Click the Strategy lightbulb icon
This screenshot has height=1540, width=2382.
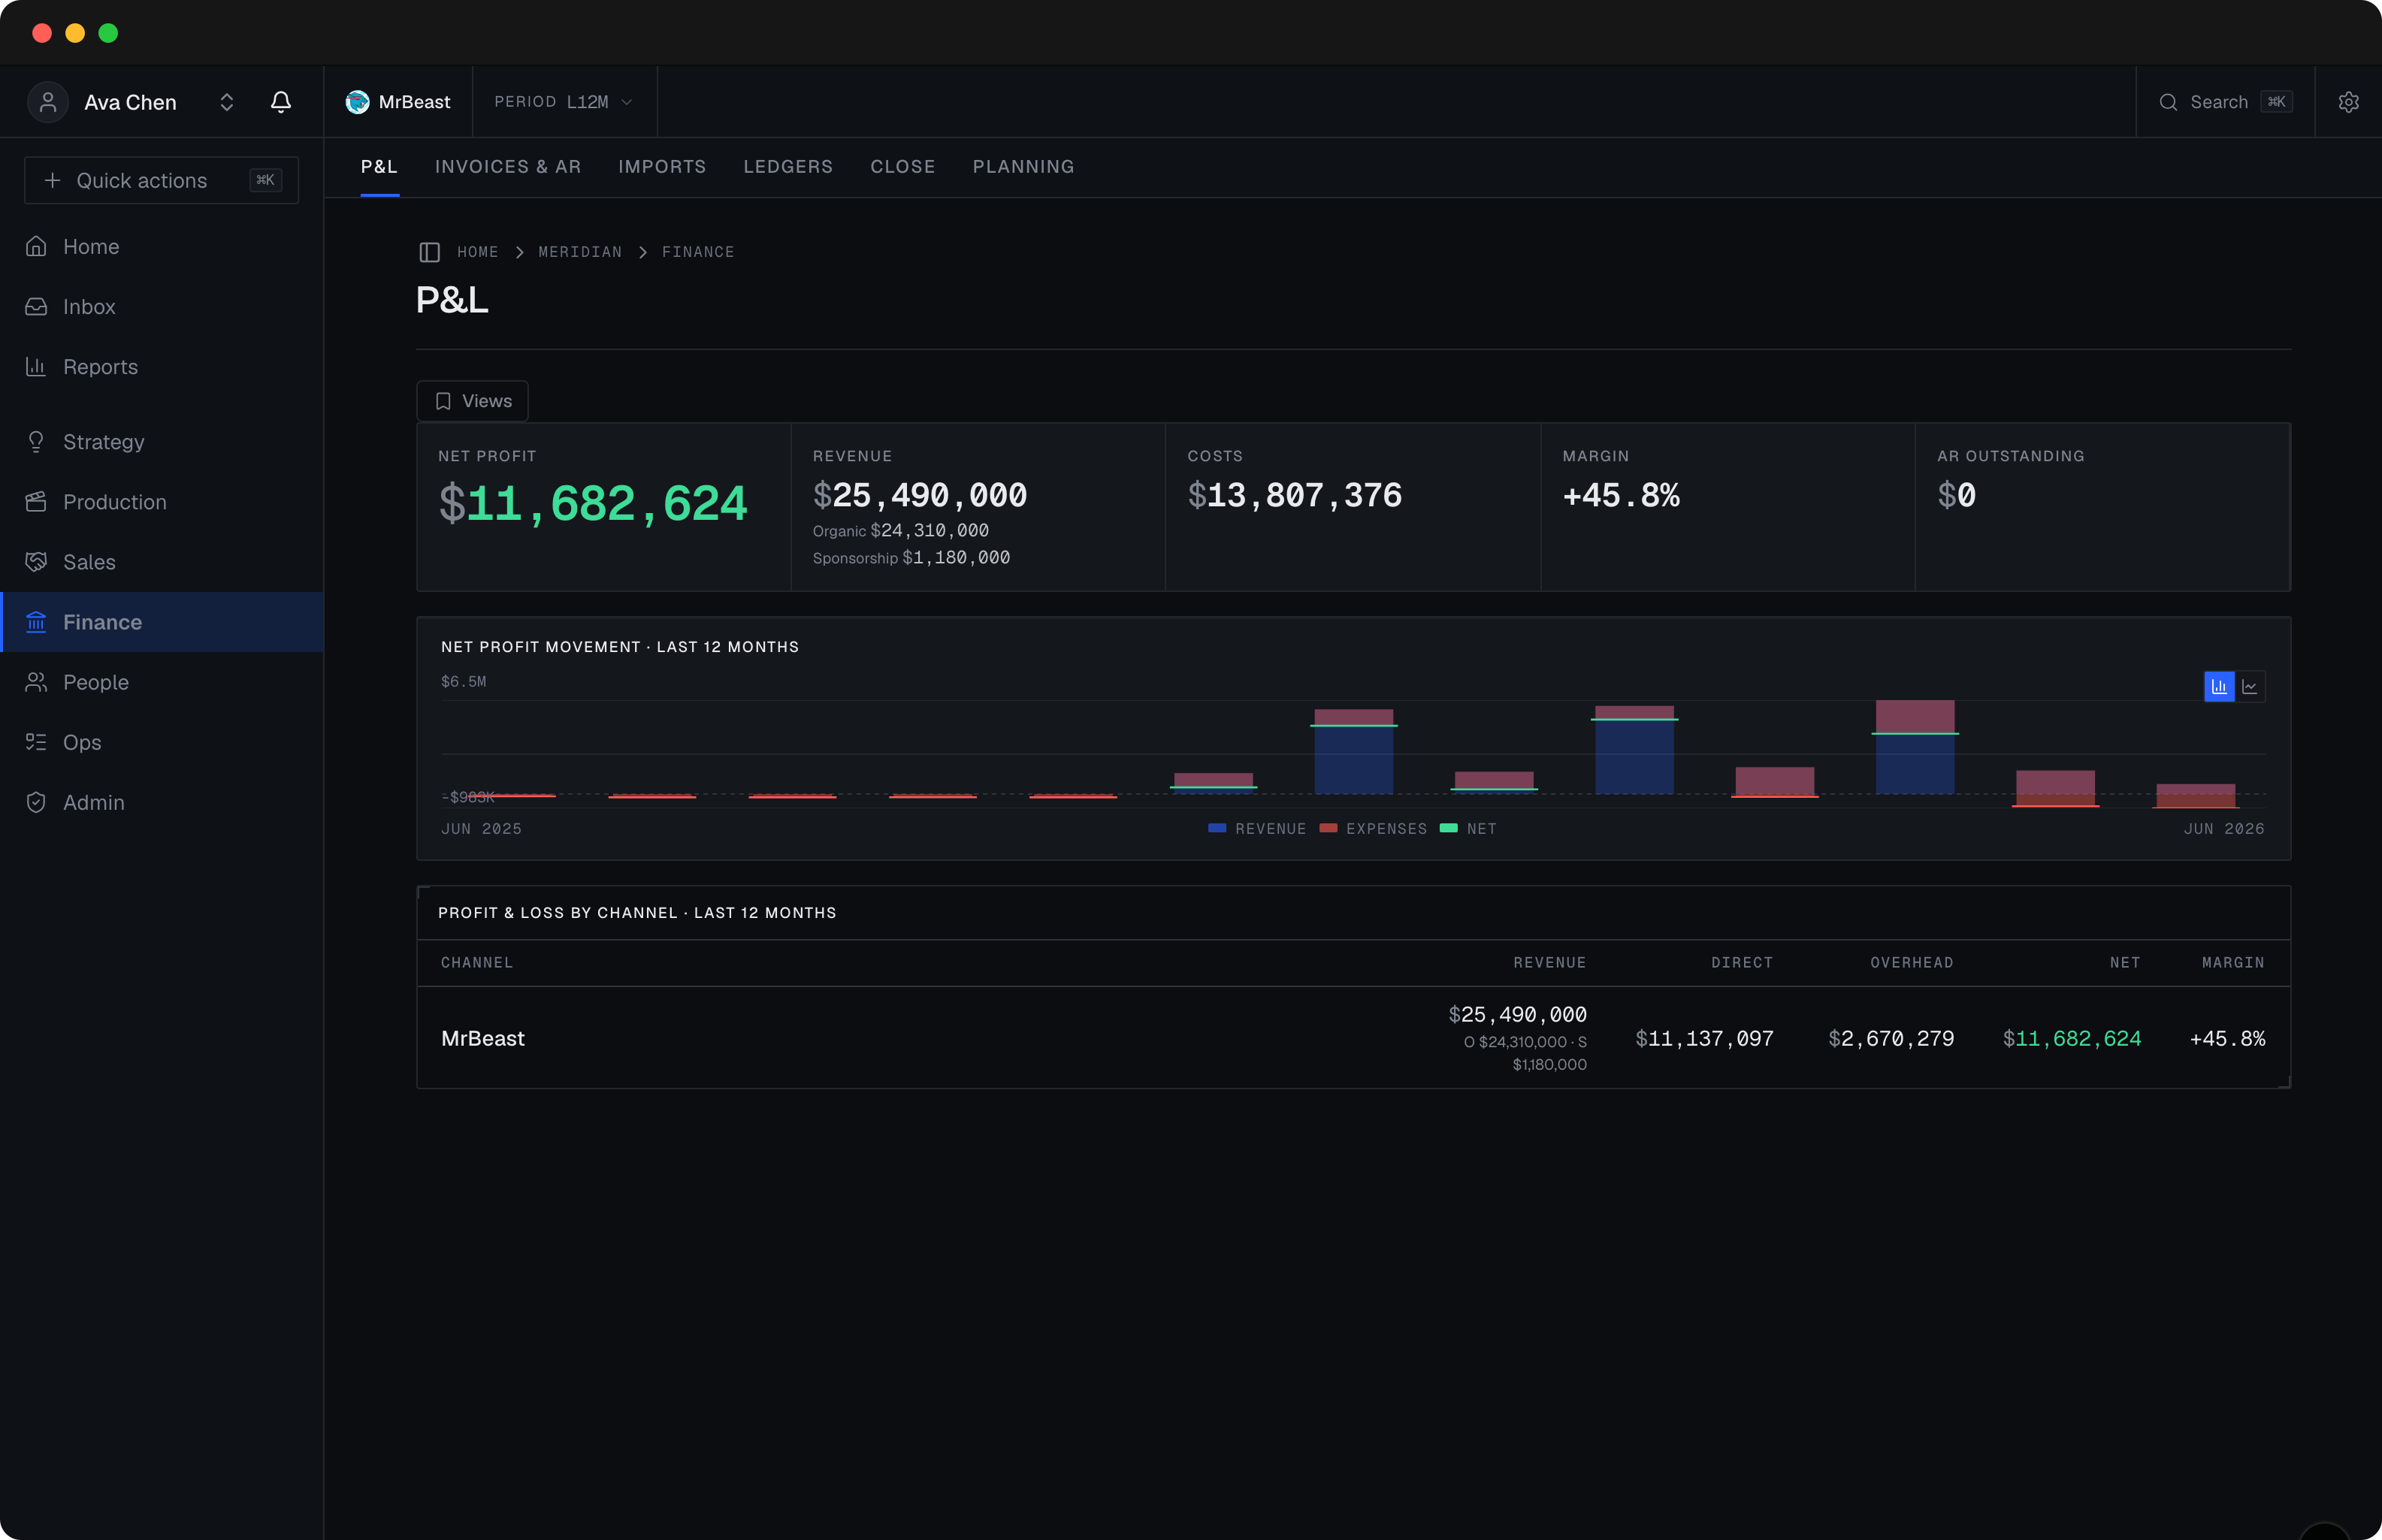pyautogui.click(x=36, y=441)
